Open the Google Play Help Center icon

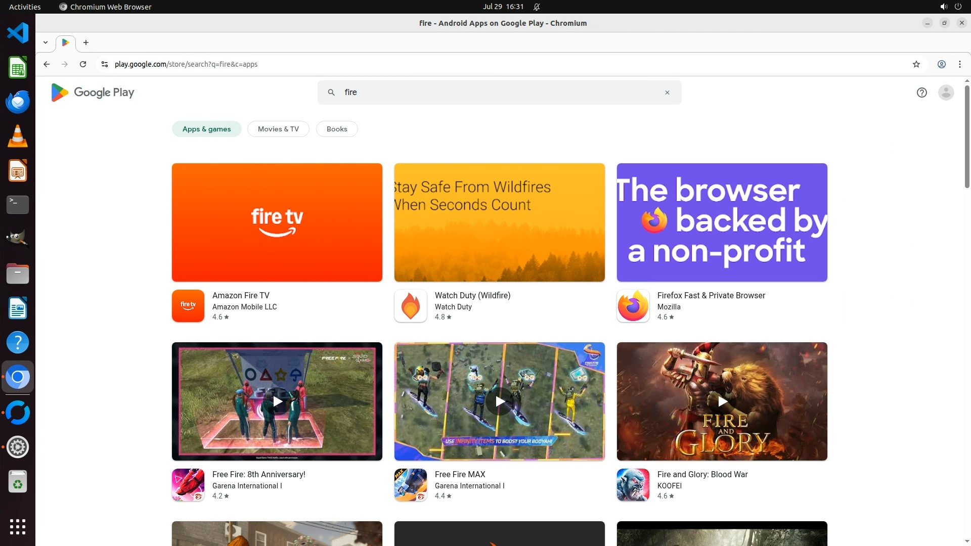coord(921,93)
